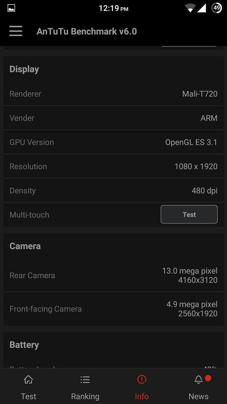
Task: Tap the Front-facing Camera info row
Action: click(x=113, y=308)
